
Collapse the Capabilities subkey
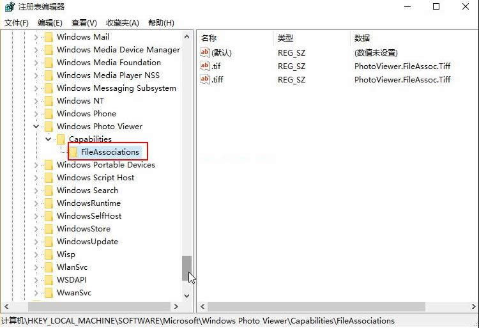tap(49, 139)
